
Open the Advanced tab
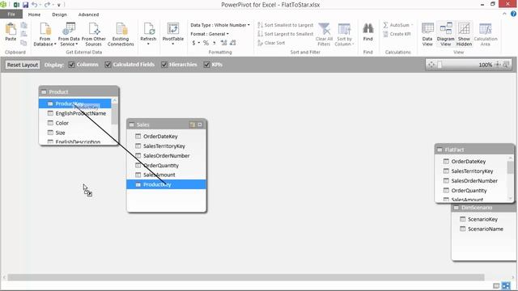click(88, 15)
